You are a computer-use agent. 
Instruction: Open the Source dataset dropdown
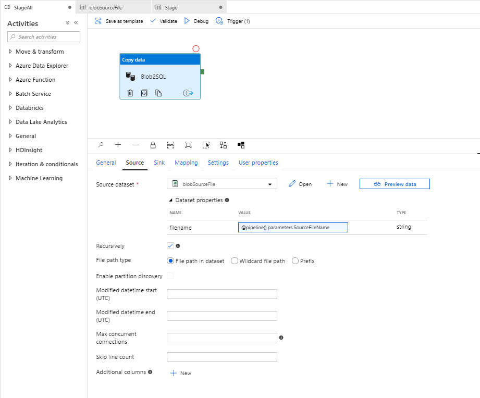[270, 184]
